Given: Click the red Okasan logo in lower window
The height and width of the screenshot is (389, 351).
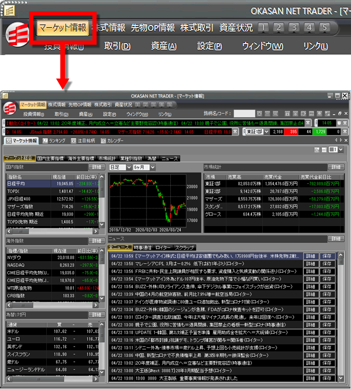Looking at the screenshot, I should pos(10,109).
